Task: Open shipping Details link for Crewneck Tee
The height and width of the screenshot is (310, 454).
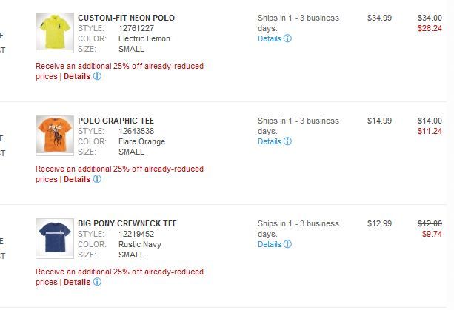Action: coord(270,244)
